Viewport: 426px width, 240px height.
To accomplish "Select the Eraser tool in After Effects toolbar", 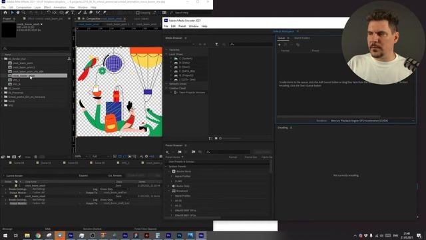I will click(x=91, y=13).
